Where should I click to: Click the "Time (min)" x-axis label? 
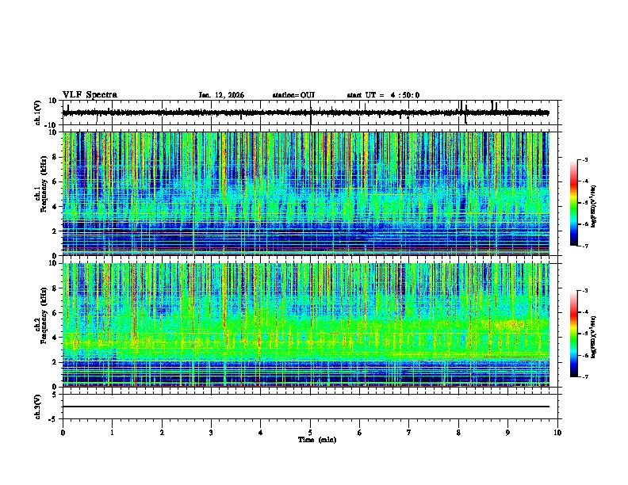pyautogui.click(x=317, y=440)
